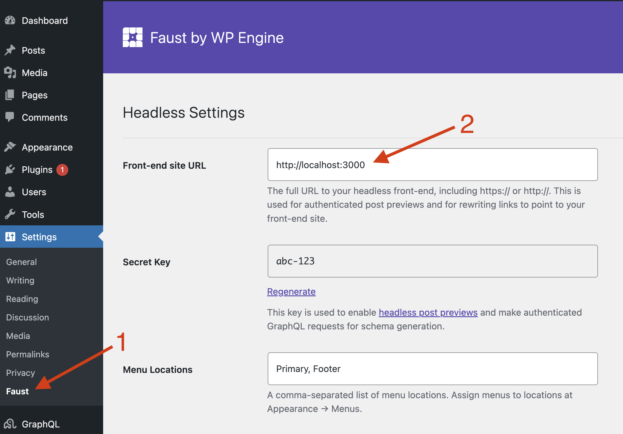
Task: Focus the Front-end site URL field
Action: pyautogui.click(x=433, y=165)
